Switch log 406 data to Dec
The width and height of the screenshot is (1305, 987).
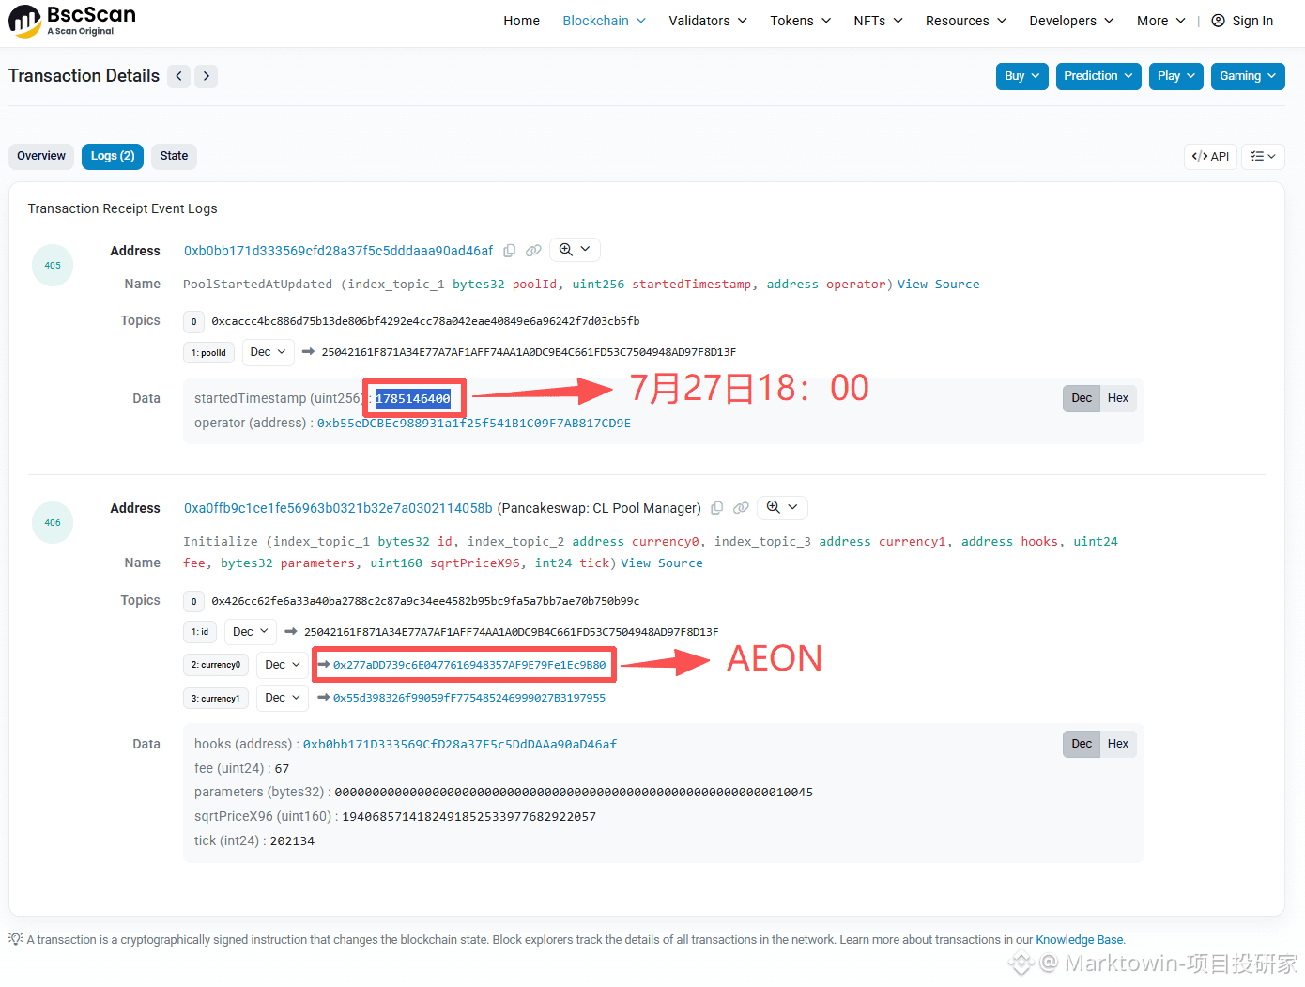[1082, 744]
